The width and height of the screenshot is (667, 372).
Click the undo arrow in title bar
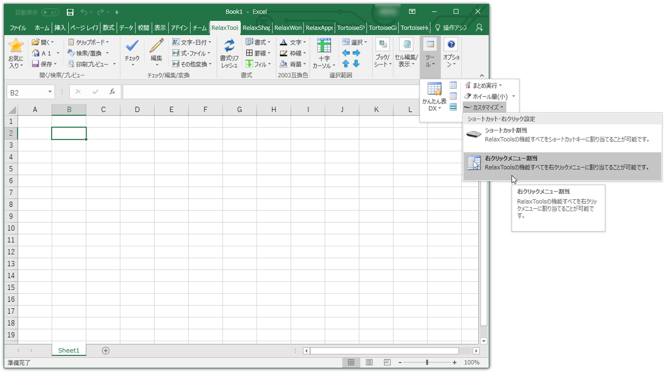(84, 11)
